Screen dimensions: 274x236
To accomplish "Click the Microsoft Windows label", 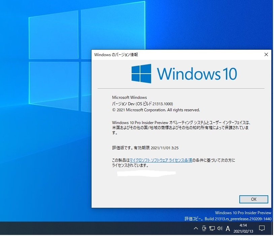I will 129,97.
